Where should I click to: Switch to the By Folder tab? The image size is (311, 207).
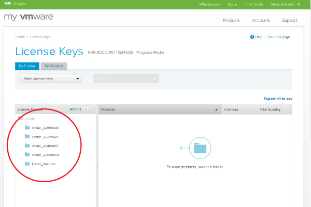tap(27, 66)
